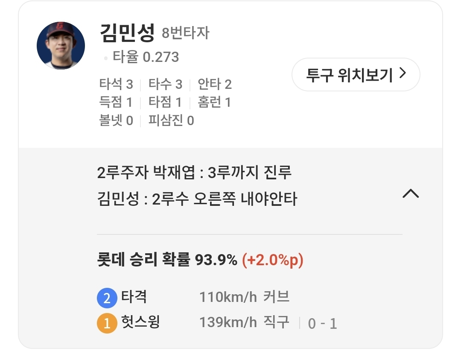Viewport: 461px width, 360px height.
Task: Collapse the play detail with the chevron
Action: tap(411, 194)
